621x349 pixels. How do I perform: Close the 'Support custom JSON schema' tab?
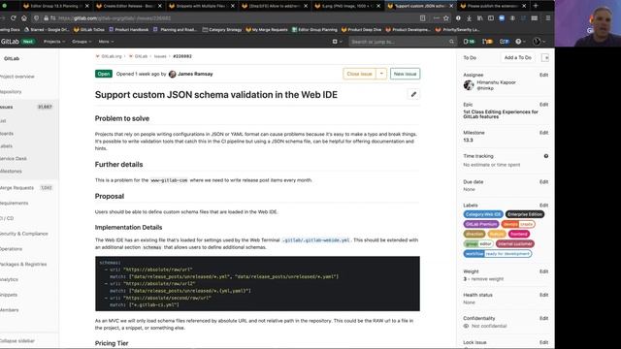click(x=451, y=6)
